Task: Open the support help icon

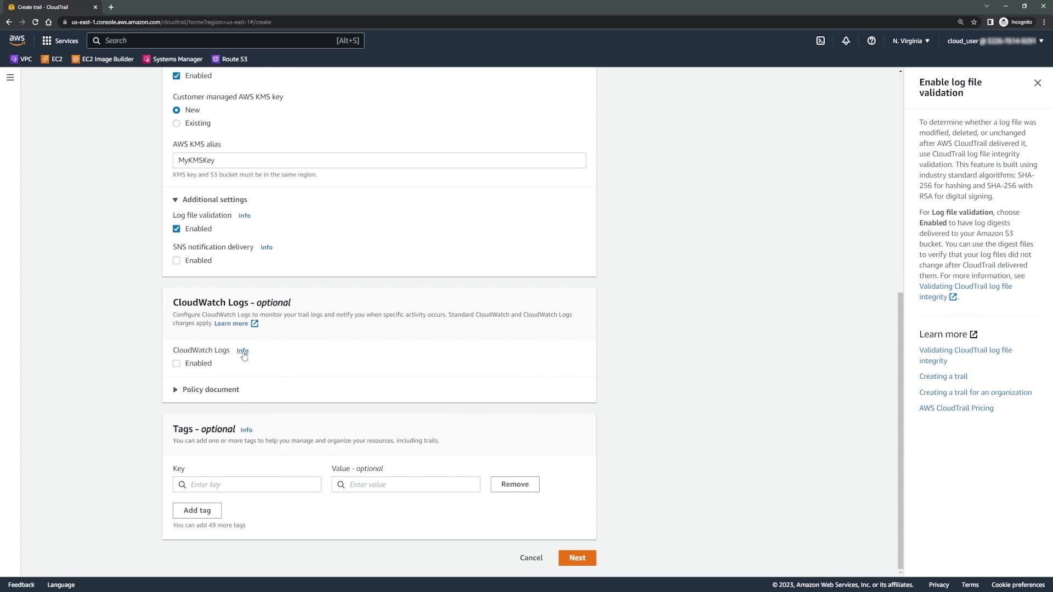Action: (x=871, y=41)
